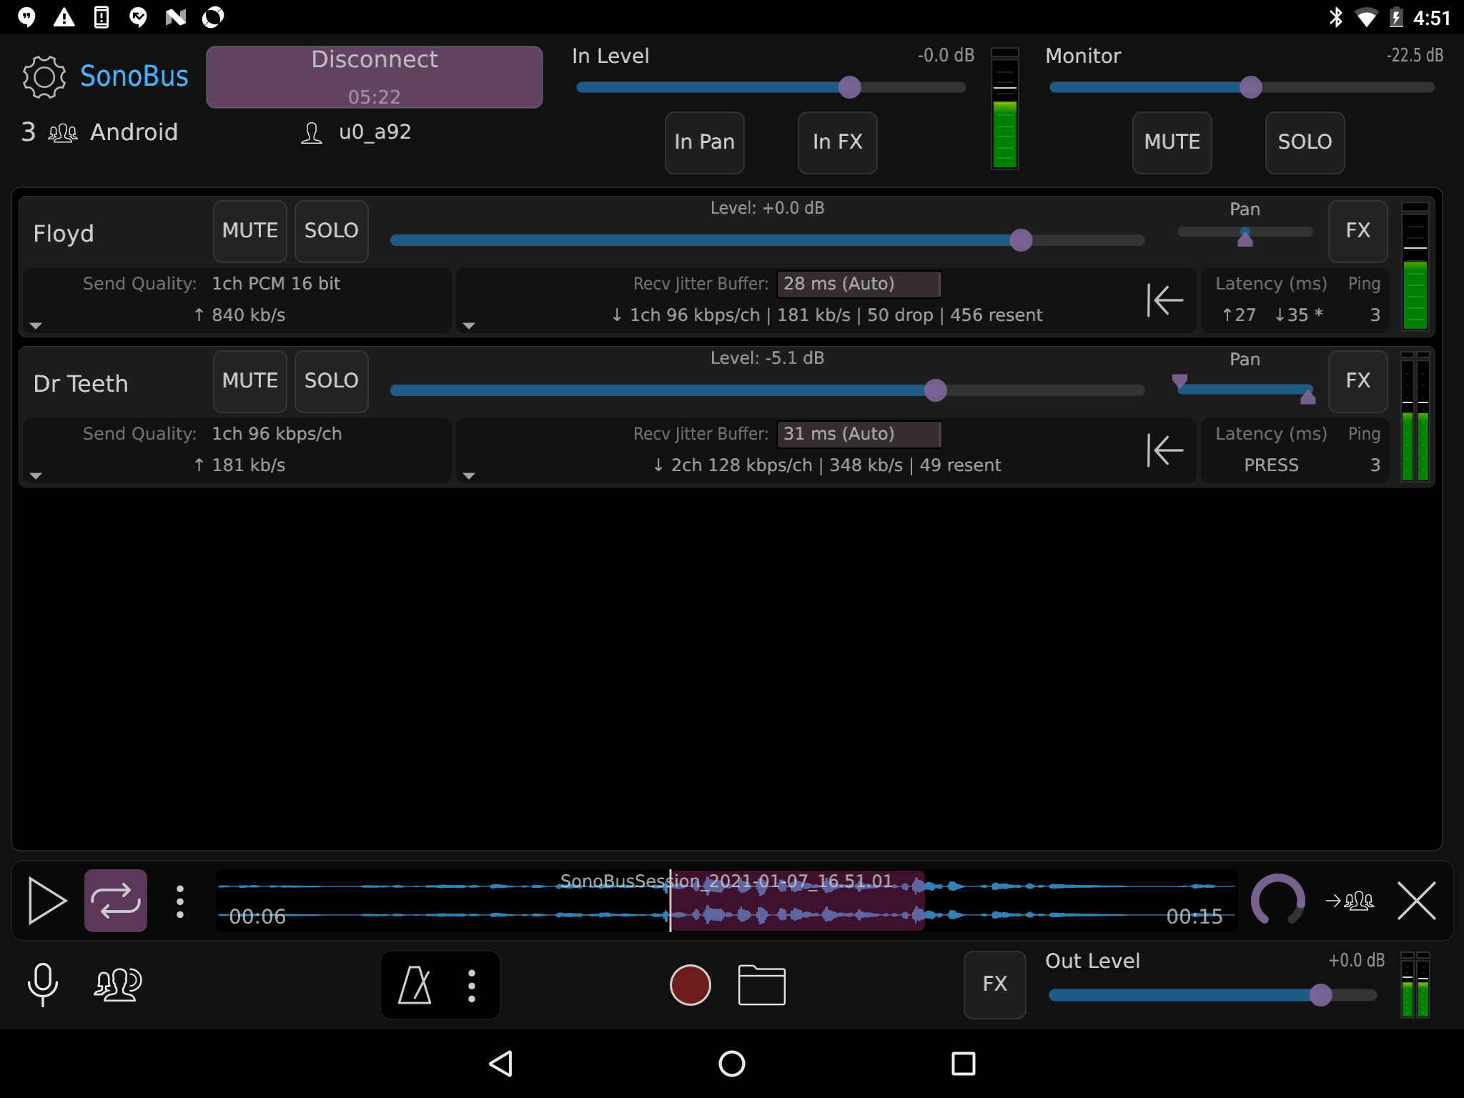Click PRESS under Dr Teeth's Latency
1464x1098 pixels.
click(1270, 465)
